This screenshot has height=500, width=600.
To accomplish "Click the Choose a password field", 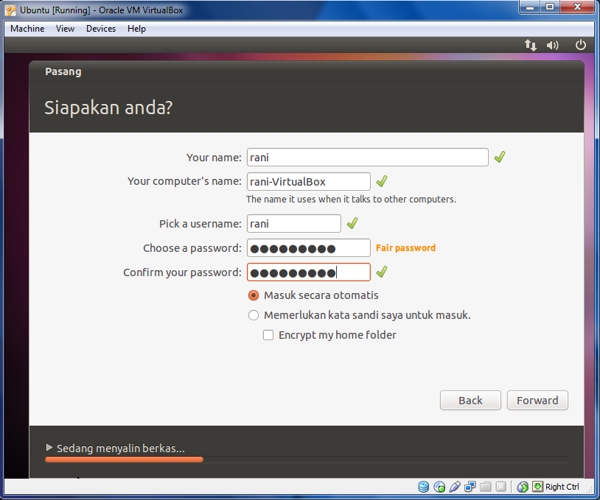I will [308, 247].
